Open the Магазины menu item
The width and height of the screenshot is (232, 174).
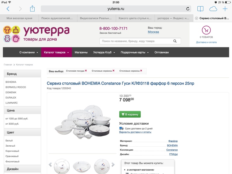pos(81,52)
